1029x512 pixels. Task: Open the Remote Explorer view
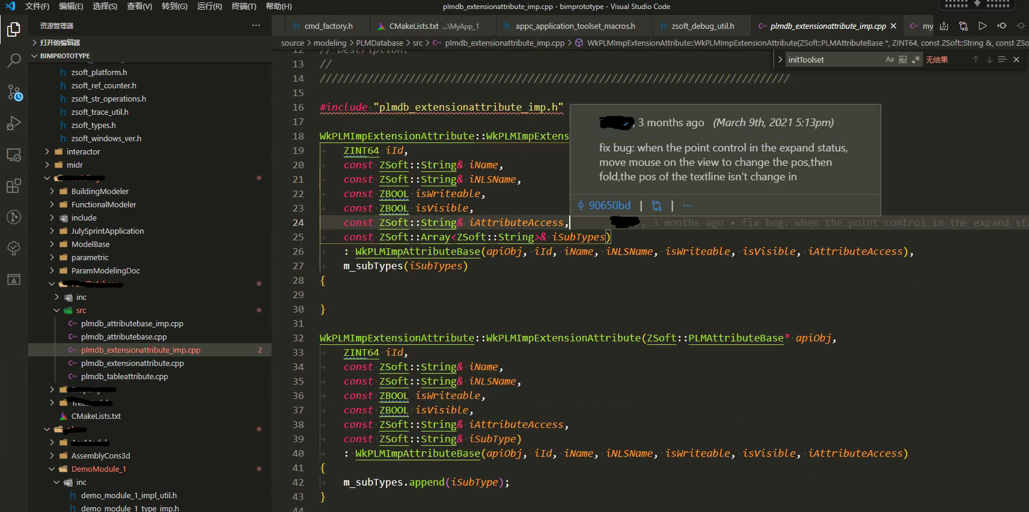(14, 154)
